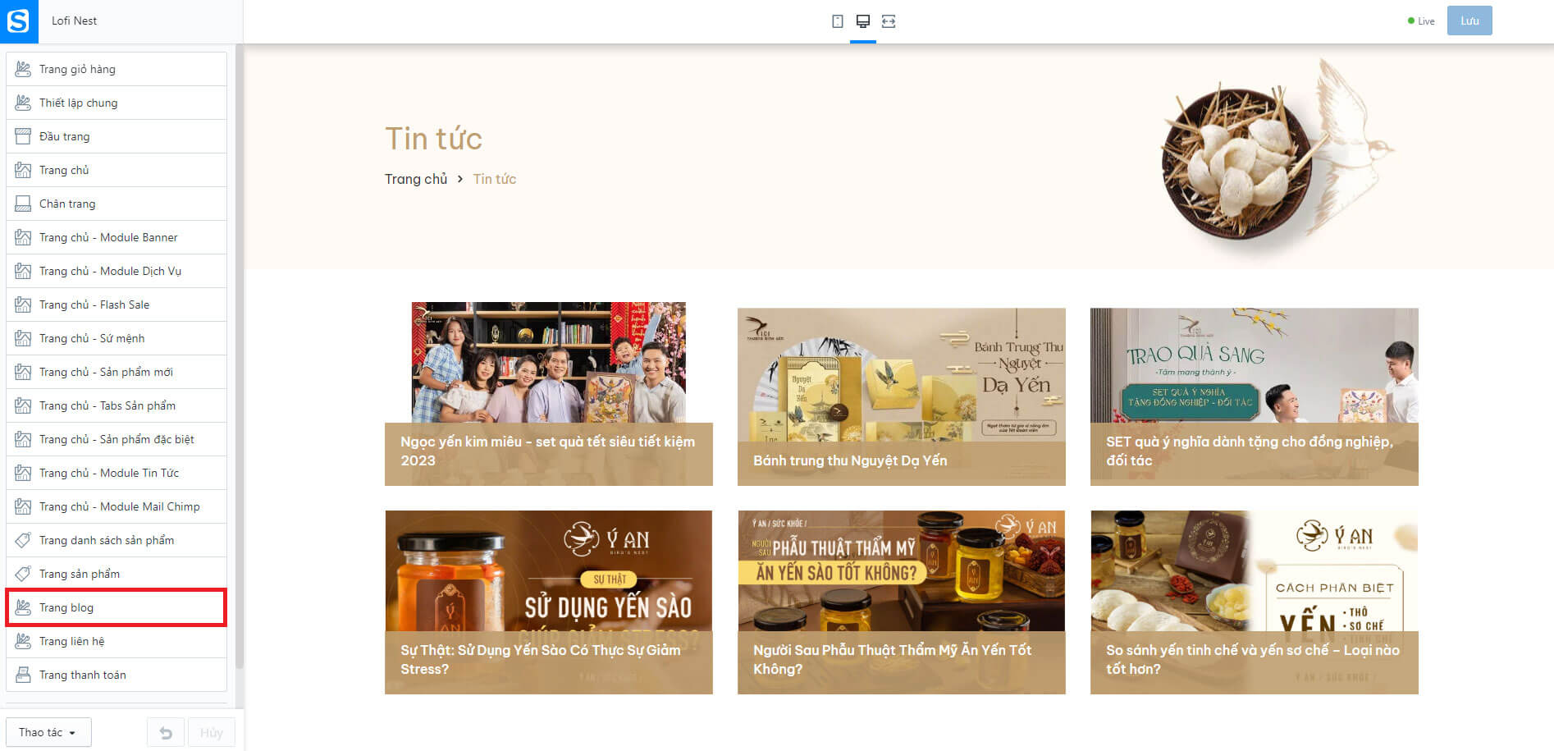Click the undo arrow button
The width and height of the screenshot is (1554, 751).
click(x=166, y=732)
